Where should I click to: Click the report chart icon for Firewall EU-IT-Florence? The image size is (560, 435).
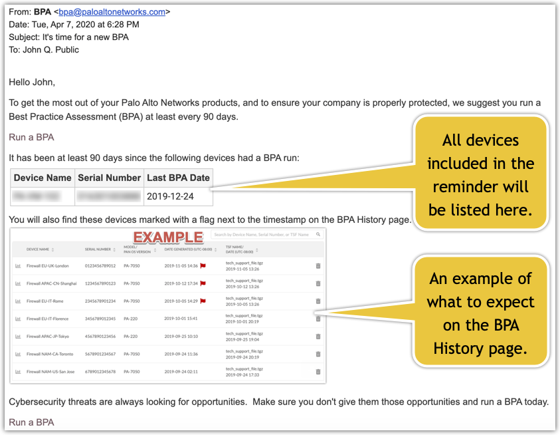pyautogui.click(x=18, y=319)
